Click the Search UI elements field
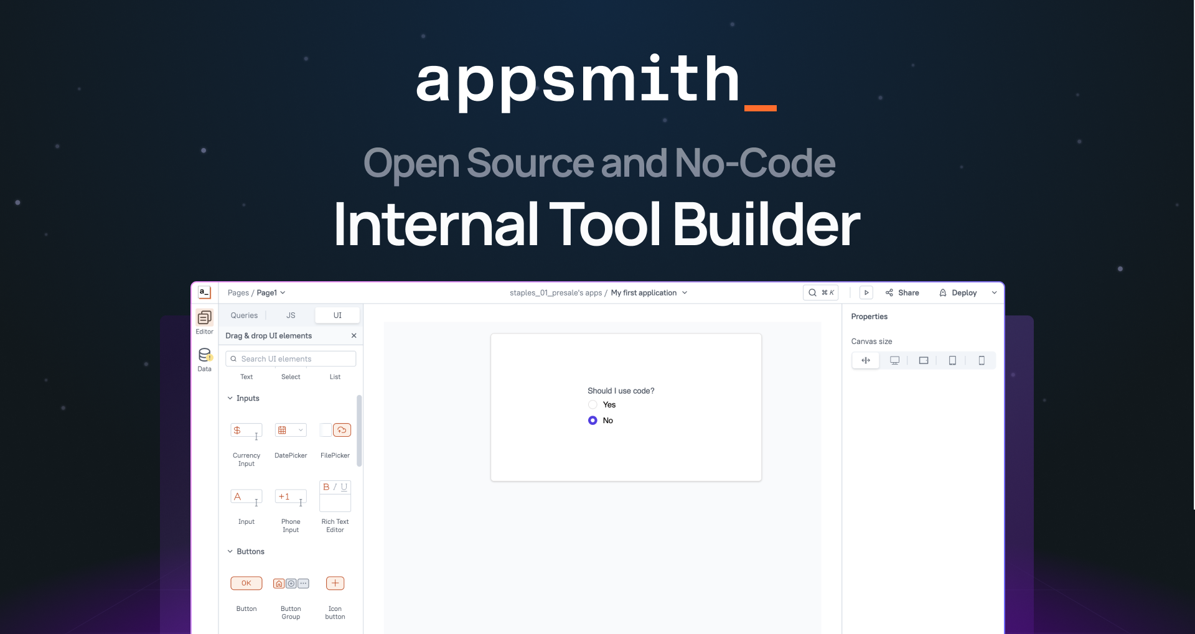 click(290, 358)
